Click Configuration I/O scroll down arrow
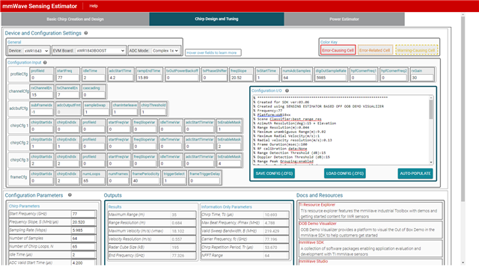Screen dimensions: 479x270 click(431, 162)
